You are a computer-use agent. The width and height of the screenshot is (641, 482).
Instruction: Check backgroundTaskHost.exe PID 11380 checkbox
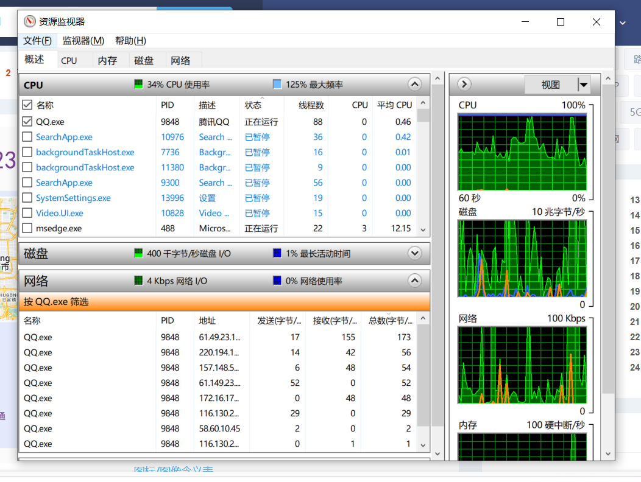[x=27, y=167]
